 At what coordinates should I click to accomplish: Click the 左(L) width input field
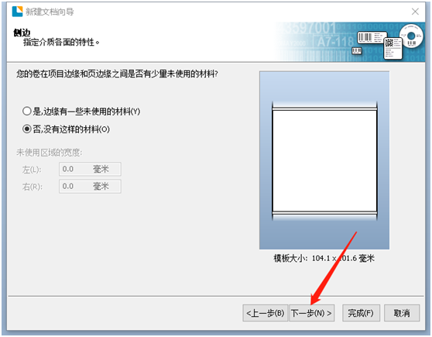point(90,169)
